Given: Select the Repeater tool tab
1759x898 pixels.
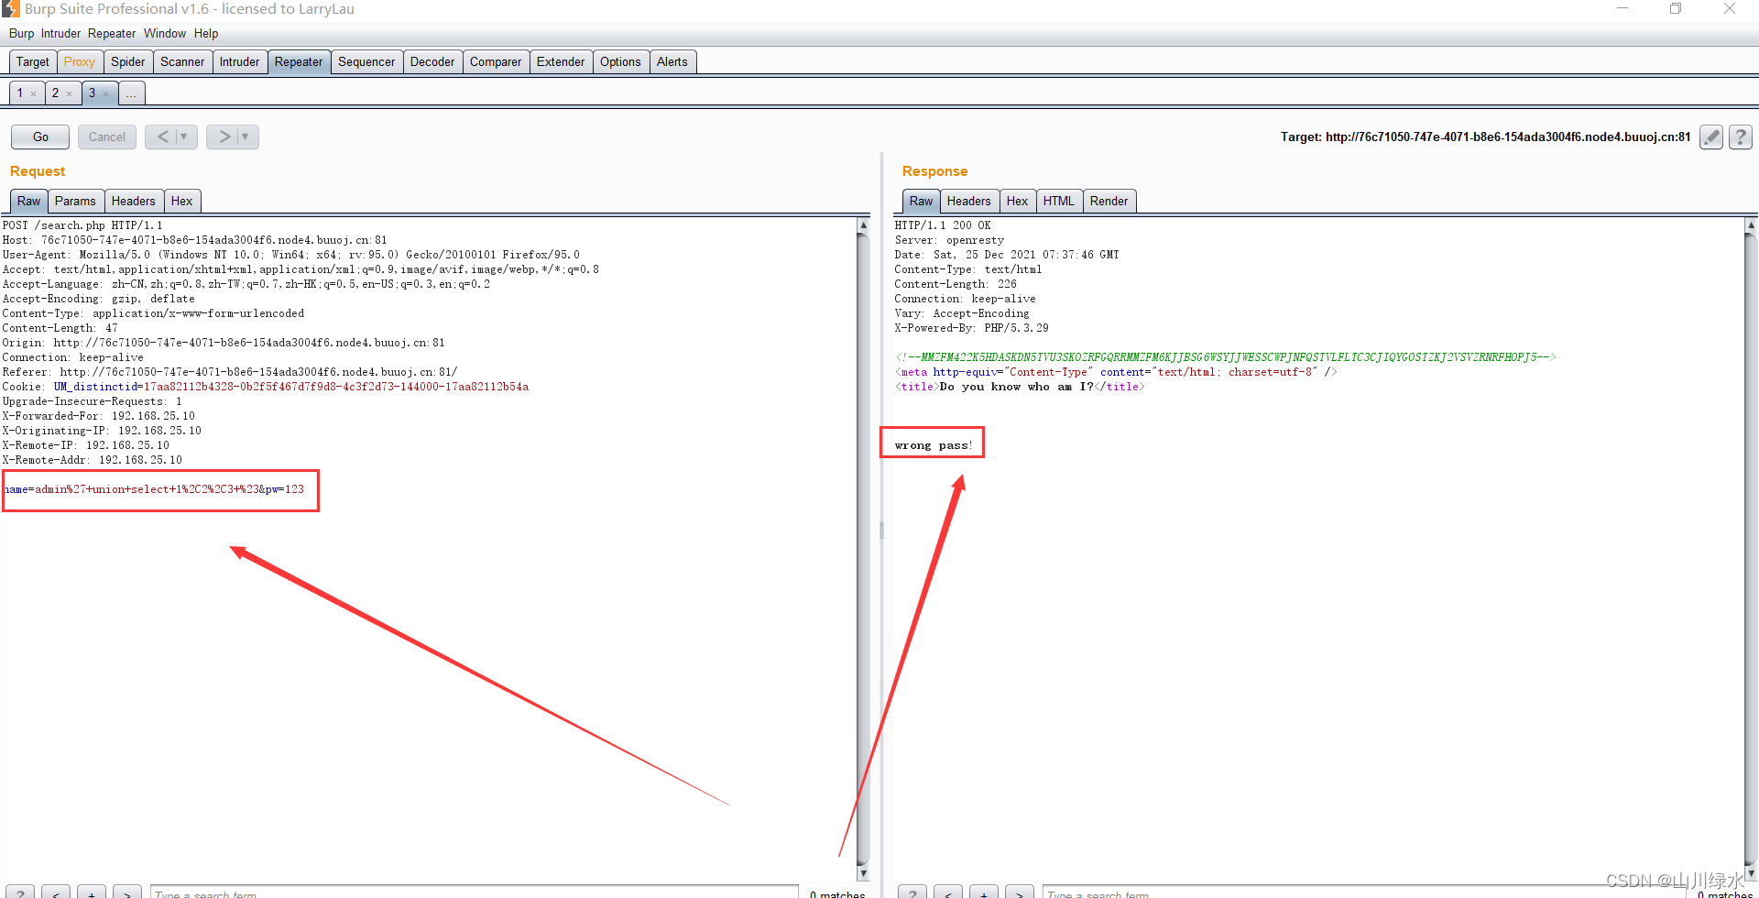Looking at the screenshot, I should tap(299, 61).
